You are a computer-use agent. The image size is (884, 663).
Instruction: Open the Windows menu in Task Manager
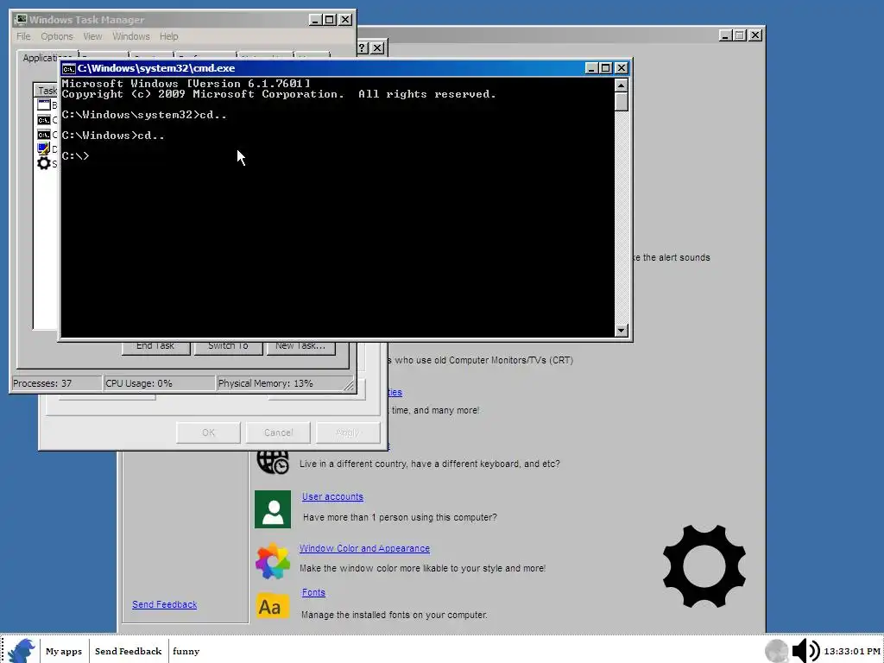(x=131, y=36)
